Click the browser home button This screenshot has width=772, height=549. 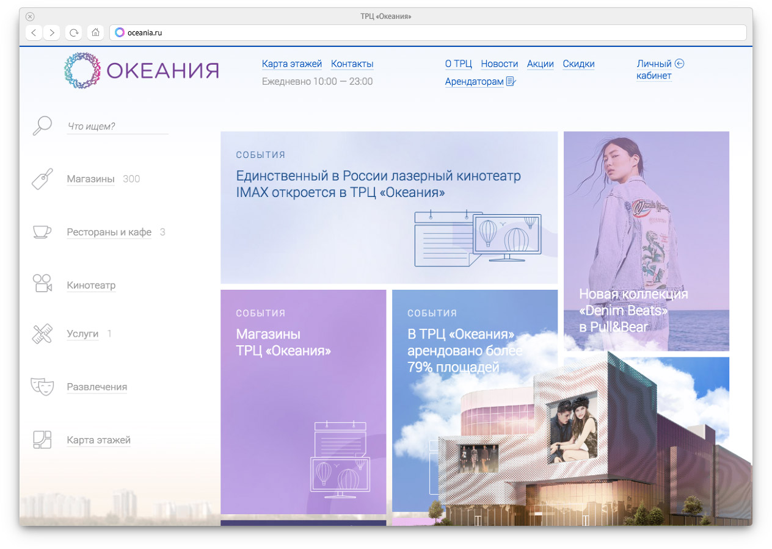95,32
